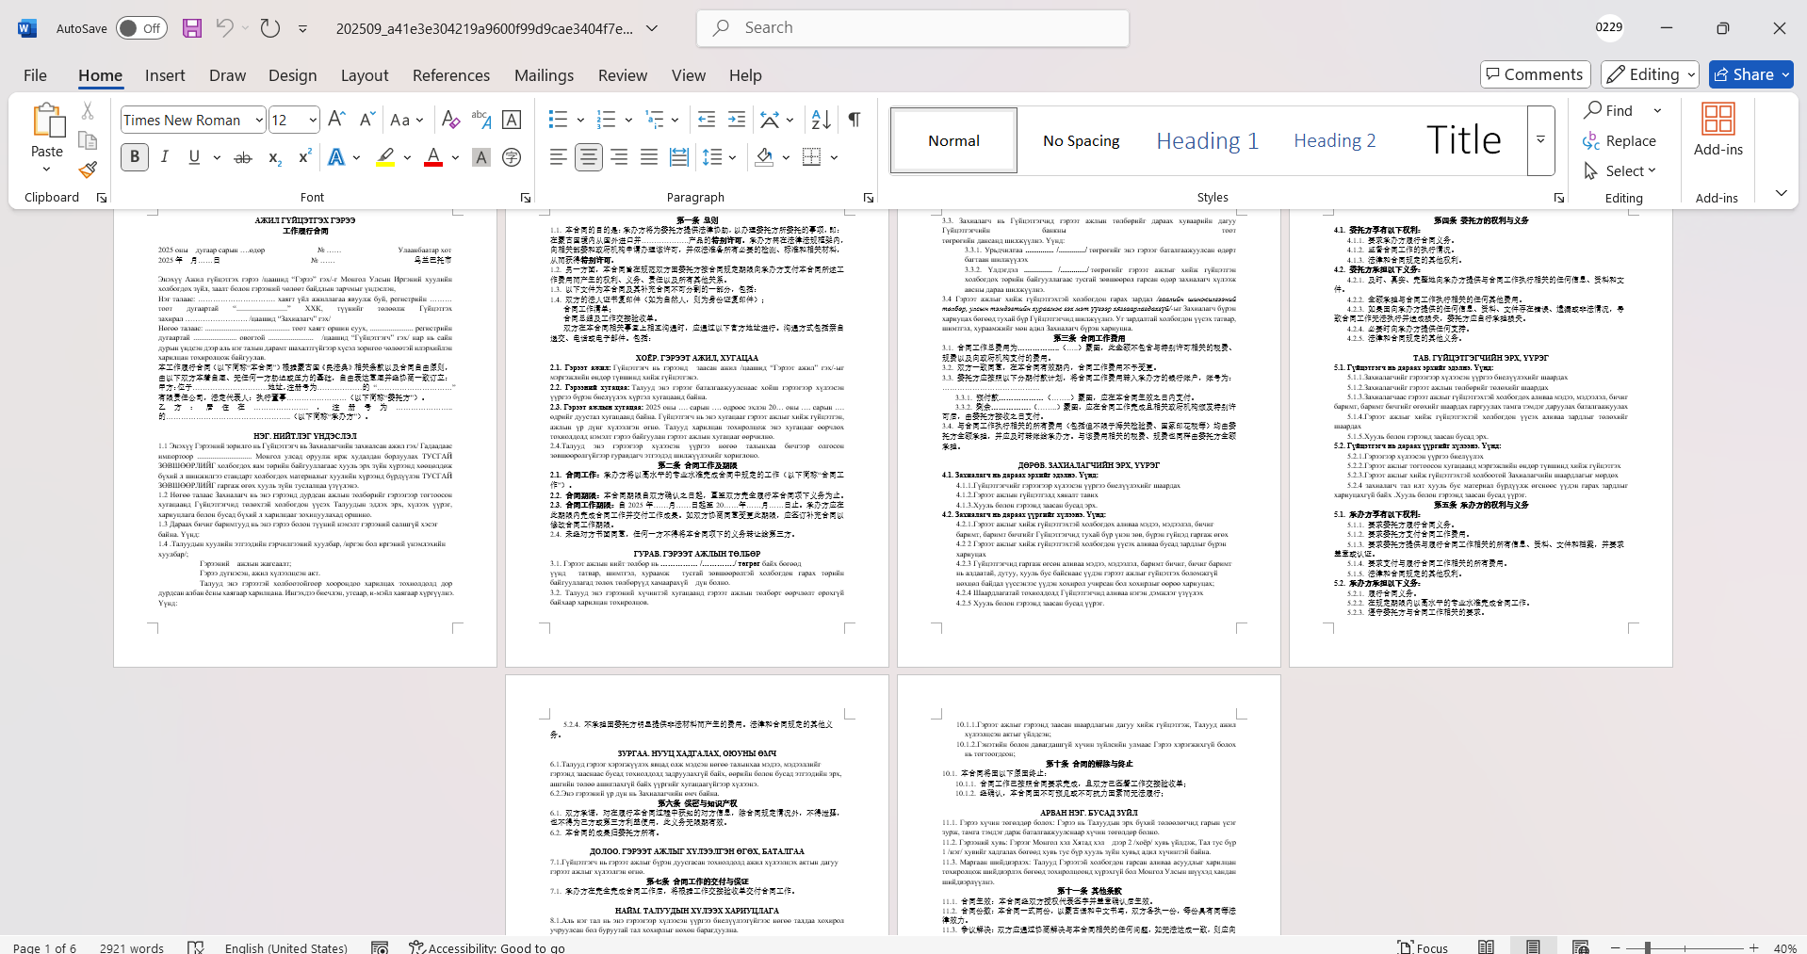Image resolution: width=1807 pixels, height=954 pixels.
Task: Click the Save icon in title bar
Action: (x=192, y=28)
